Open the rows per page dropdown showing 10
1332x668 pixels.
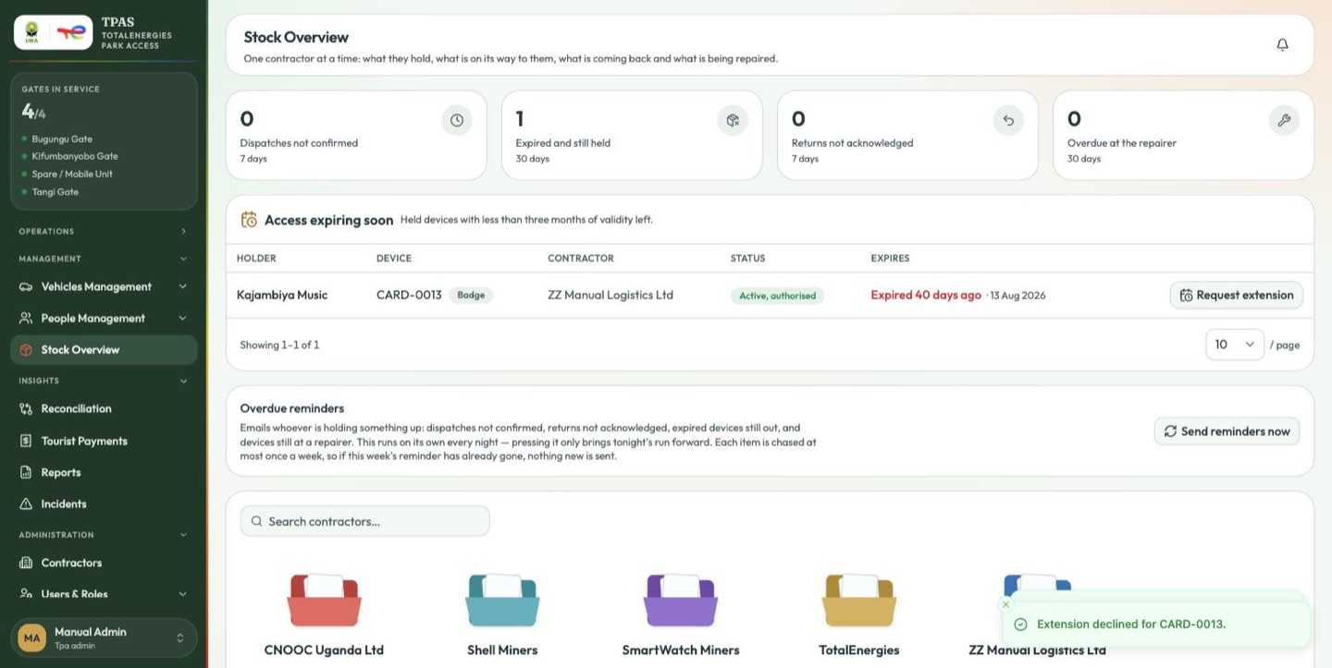(1235, 345)
